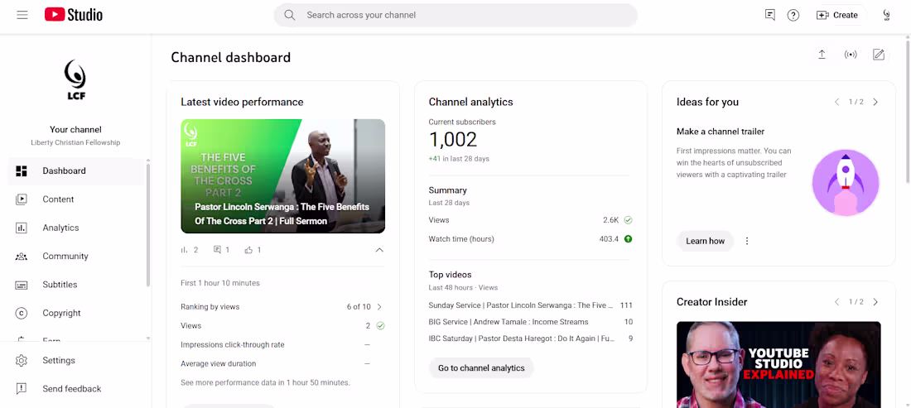This screenshot has width=911, height=408.
Task: Click the upload videos arrow icon
Action: [822, 55]
